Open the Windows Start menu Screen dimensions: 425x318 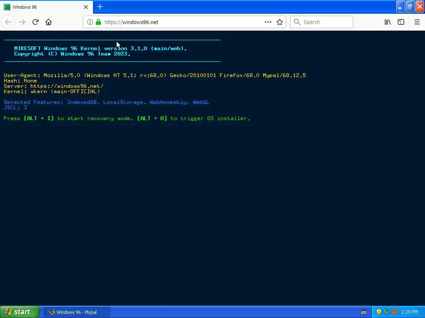[20, 312]
